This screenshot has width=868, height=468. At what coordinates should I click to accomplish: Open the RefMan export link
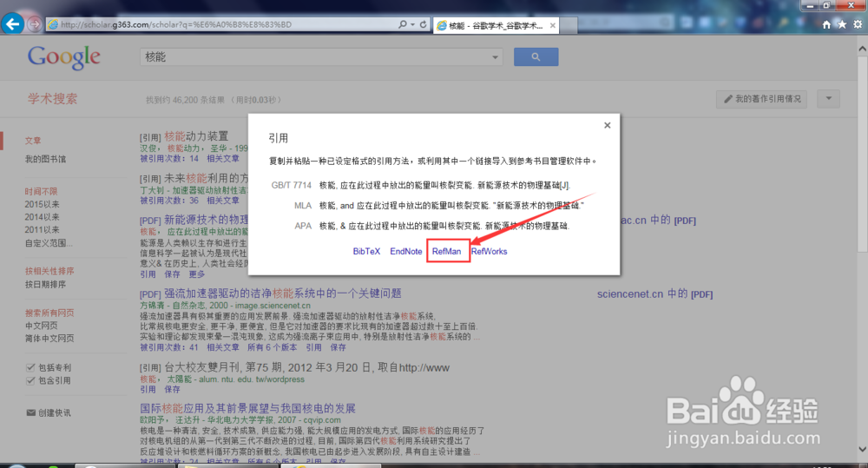[x=446, y=252]
